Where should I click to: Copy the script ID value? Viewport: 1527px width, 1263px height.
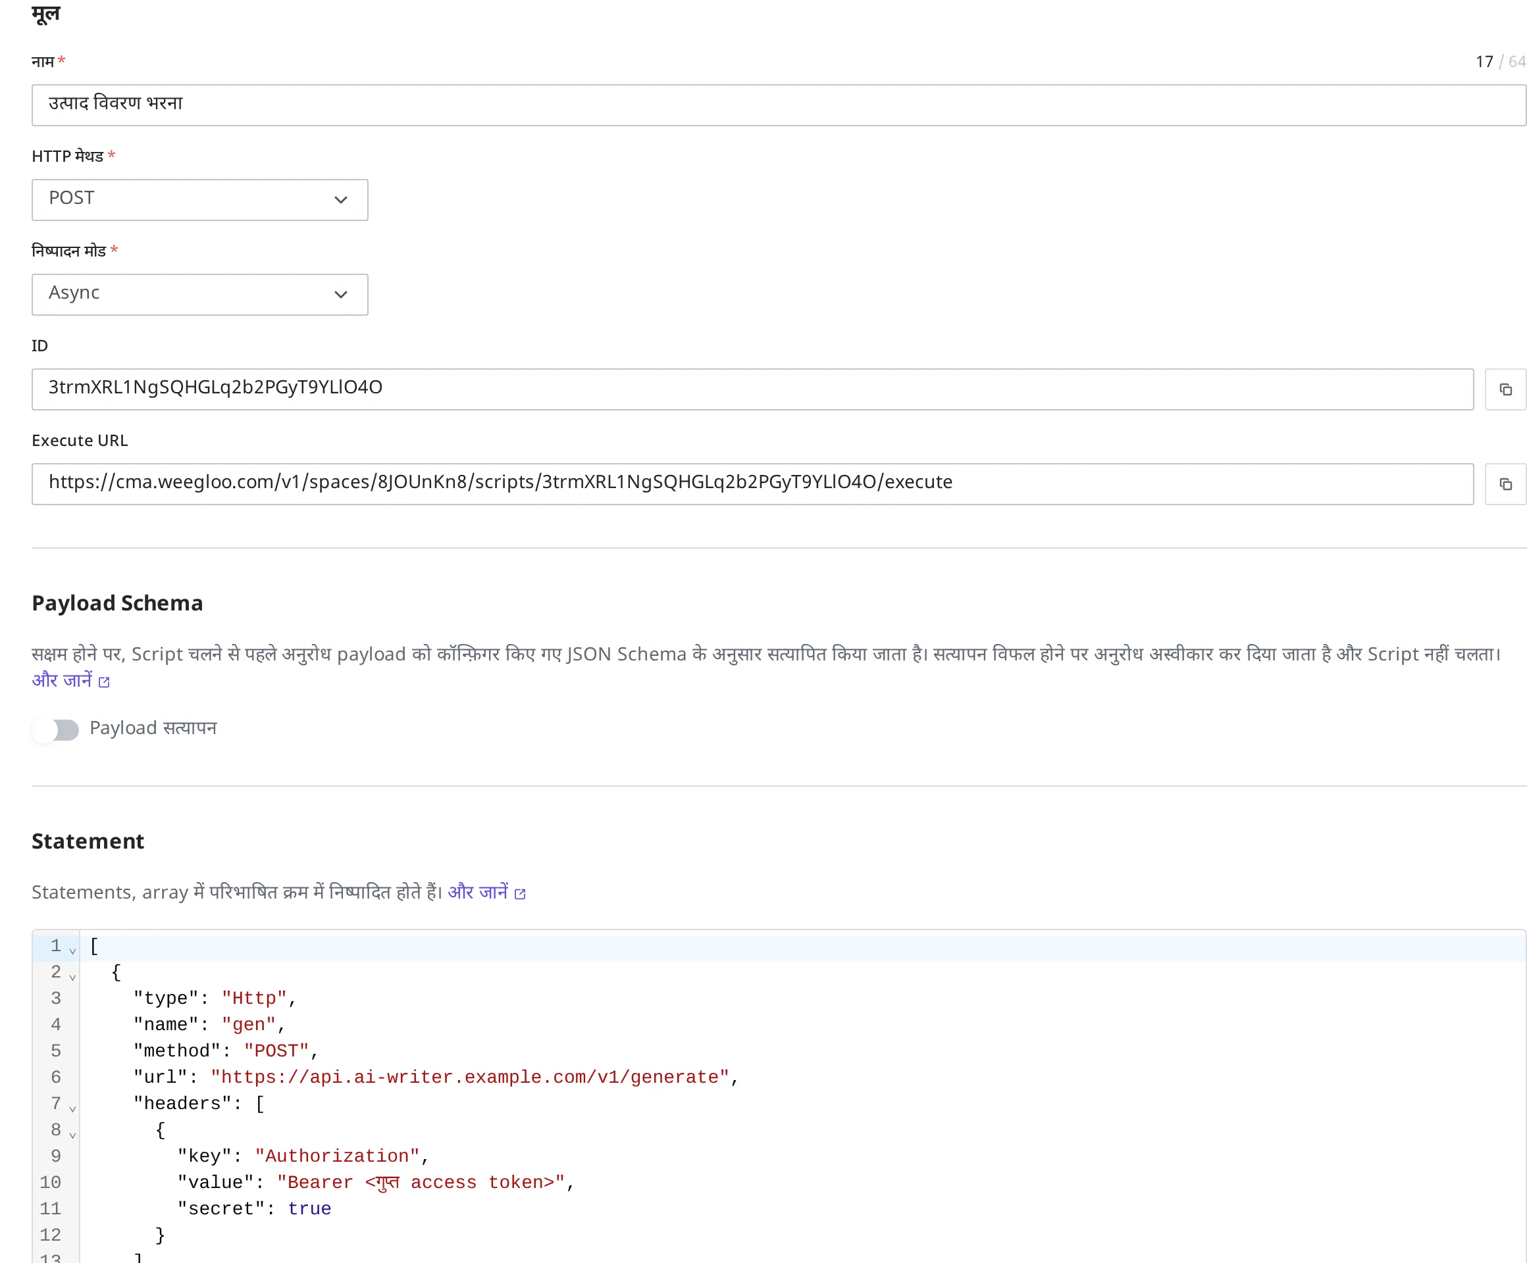pos(1505,389)
